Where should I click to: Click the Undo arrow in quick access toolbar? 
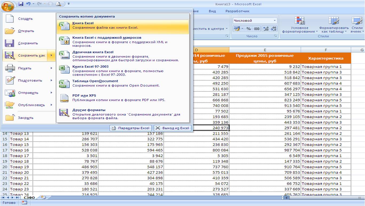[x=28, y=4]
